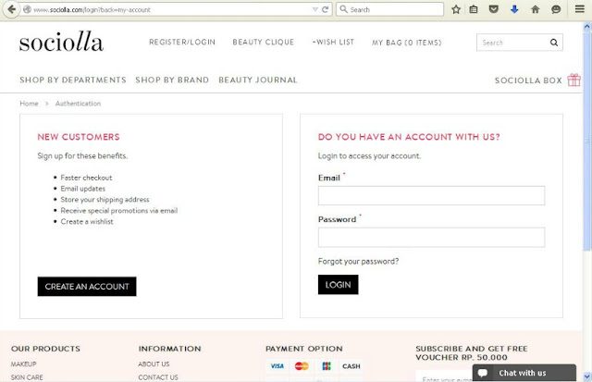Viewport: 592px width, 382px height.
Task: Open My Bag (0 items)
Action: coord(407,43)
